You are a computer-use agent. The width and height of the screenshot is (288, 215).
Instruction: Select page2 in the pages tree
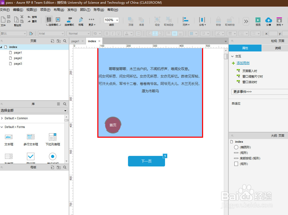click(x=18, y=58)
